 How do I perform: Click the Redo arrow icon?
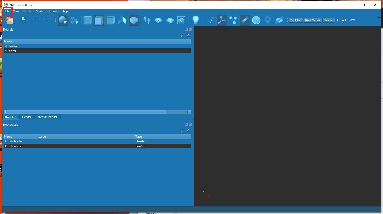pos(48,20)
